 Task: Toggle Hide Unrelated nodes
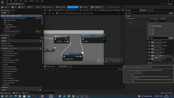[x=47, y=7]
